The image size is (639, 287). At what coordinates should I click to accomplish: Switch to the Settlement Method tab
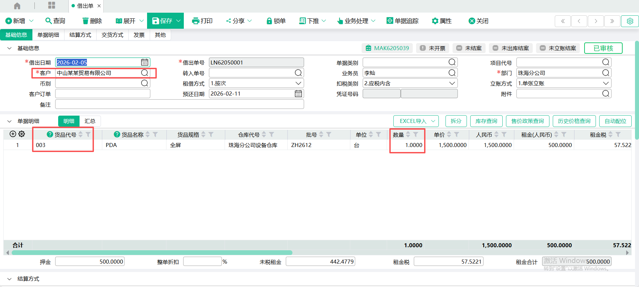[x=80, y=35]
